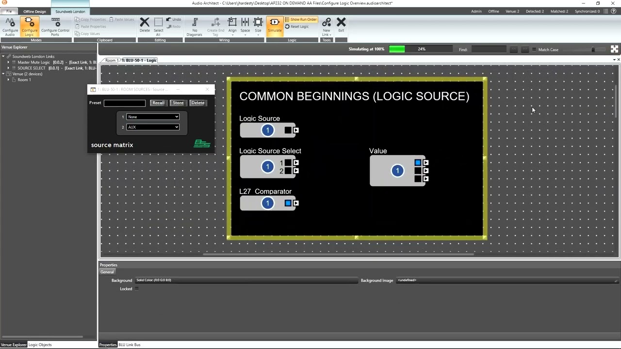Switch to Configure Audio mode
Viewport: 621px width, 349px height.
[10, 27]
